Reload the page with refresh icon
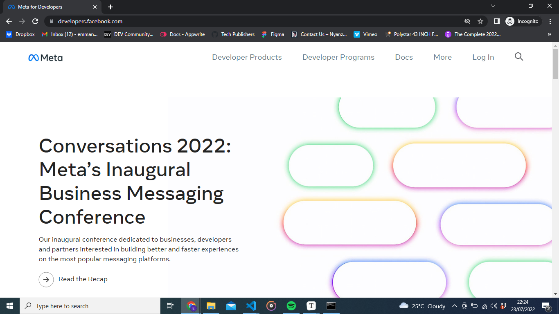This screenshot has width=559, height=314. [35, 21]
